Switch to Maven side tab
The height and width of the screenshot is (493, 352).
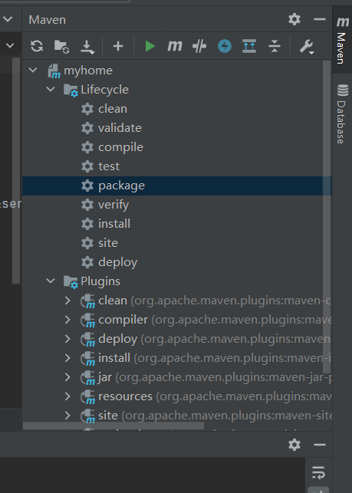coord(342,40)
